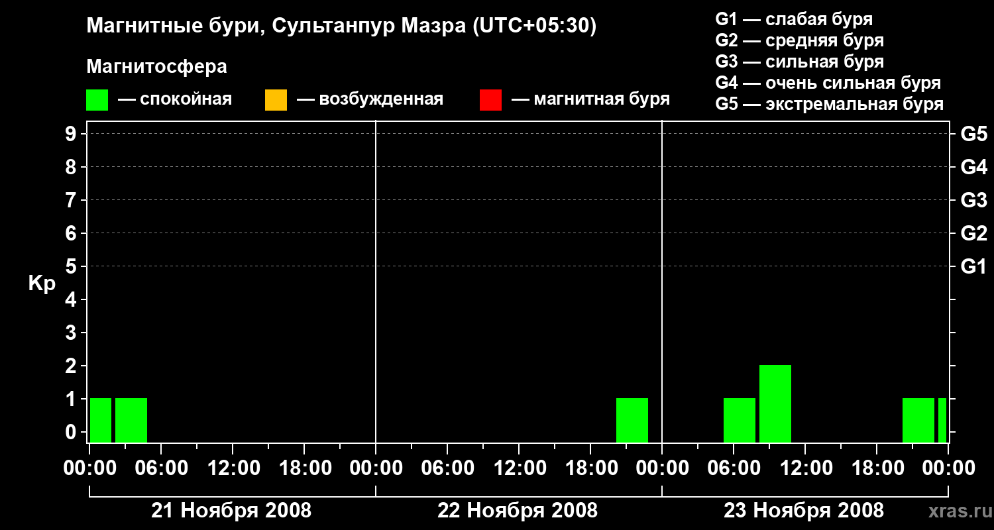Click the "Kp" axis title

pos(42,284)
